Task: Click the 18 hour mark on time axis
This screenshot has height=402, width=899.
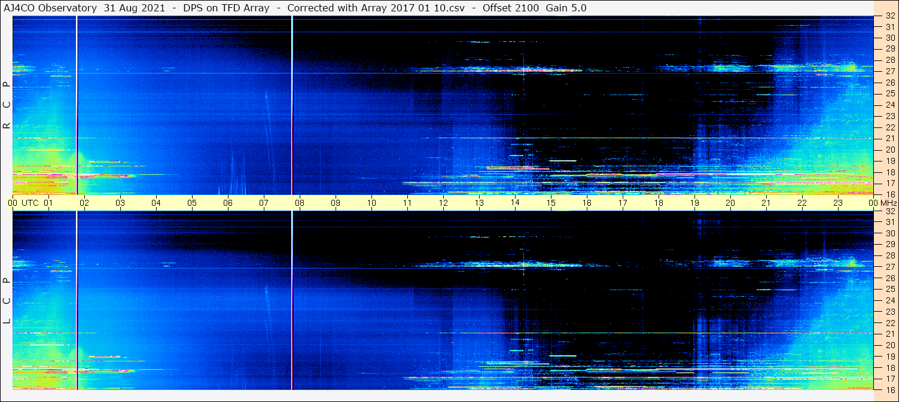Action: pos(659,203)
